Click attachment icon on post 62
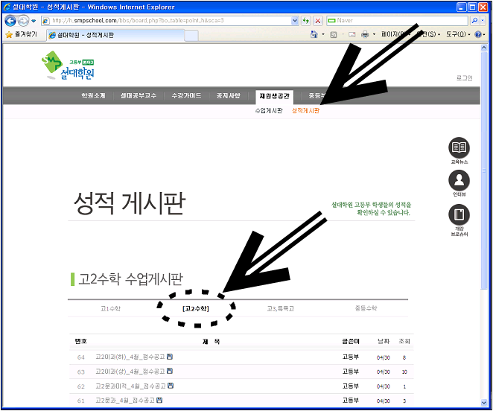The width and height of the screenshot is (493, 411). (171, 386)
